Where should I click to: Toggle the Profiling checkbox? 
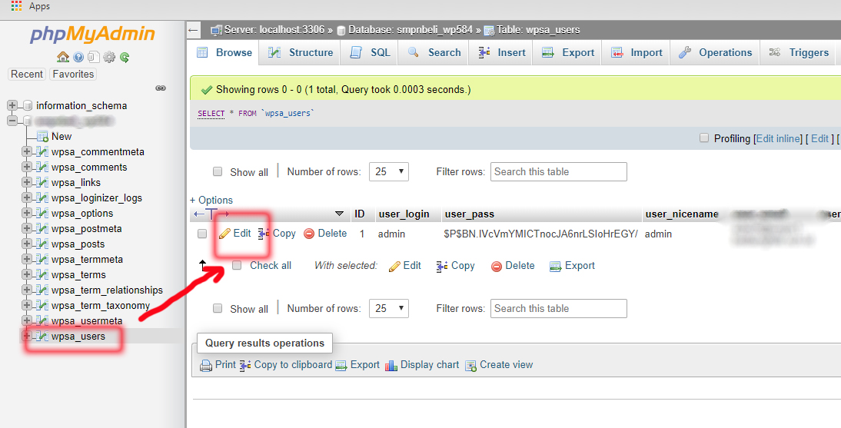(x=704, y=138)
